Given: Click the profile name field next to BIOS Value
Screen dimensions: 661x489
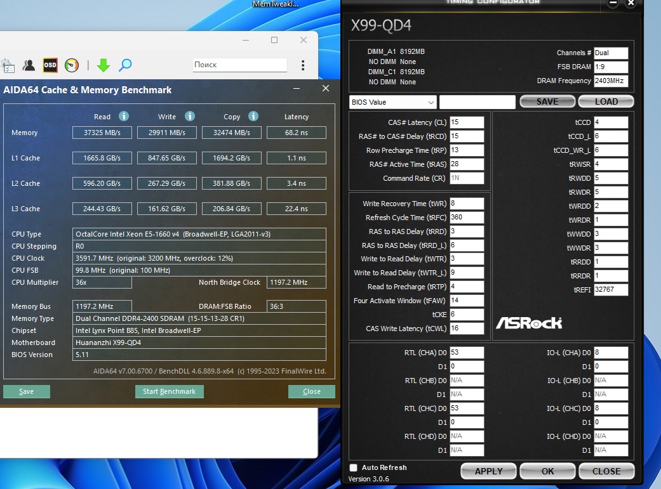Looking at the screenshot, I should pyautogui.click(x=477, y=102).
